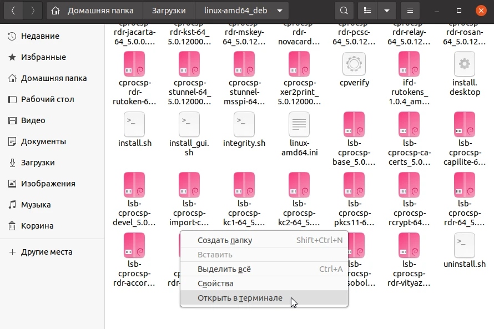494x329 pixels.
Task: Expand linux-amd64_deb path dropdown arrow
Action: pos(280,11)
